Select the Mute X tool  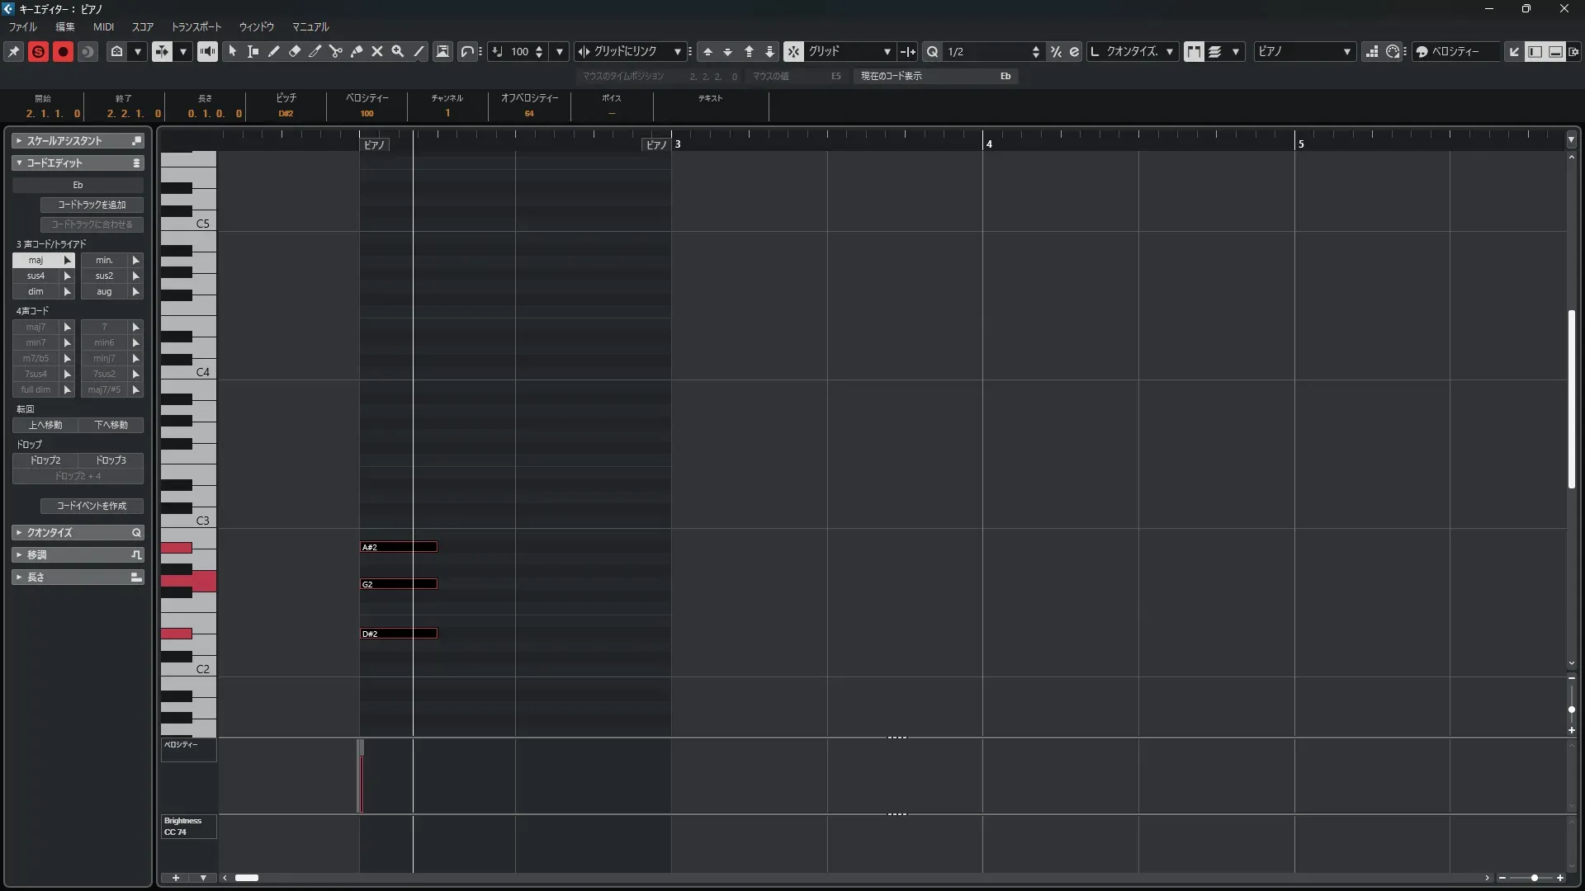377,51
